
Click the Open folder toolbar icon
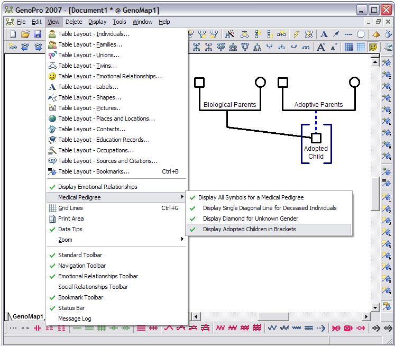(x=25, y=34)
